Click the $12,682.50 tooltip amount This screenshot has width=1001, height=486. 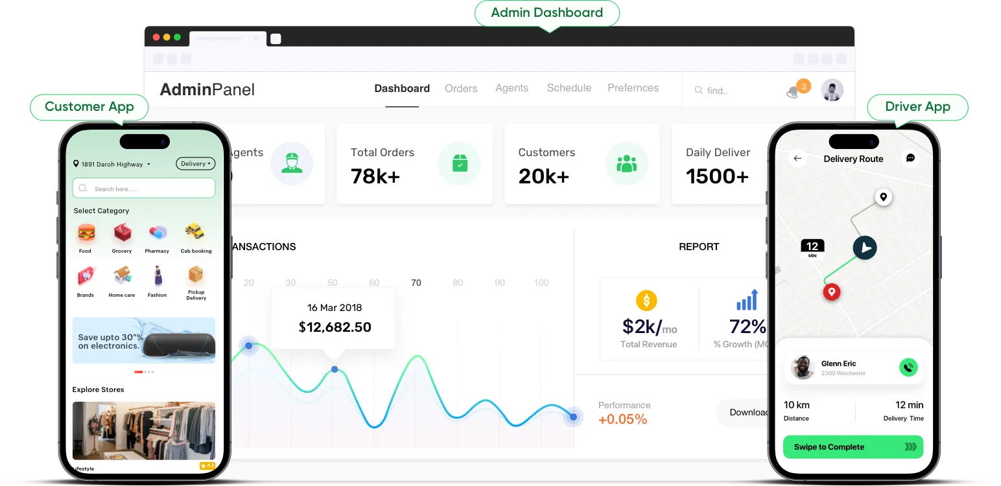point(335,327)
